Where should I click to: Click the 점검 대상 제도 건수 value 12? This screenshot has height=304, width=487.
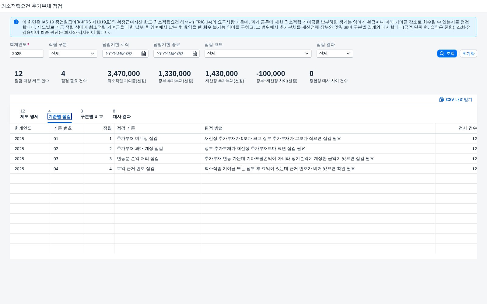click(19, 74)
